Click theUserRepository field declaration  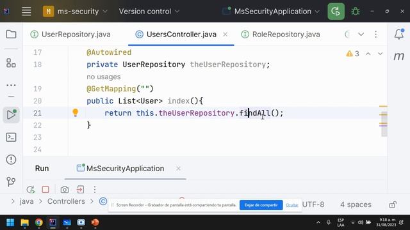coord(228,65)
